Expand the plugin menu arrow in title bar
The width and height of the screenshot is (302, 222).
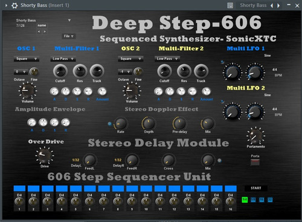point(6,5)
